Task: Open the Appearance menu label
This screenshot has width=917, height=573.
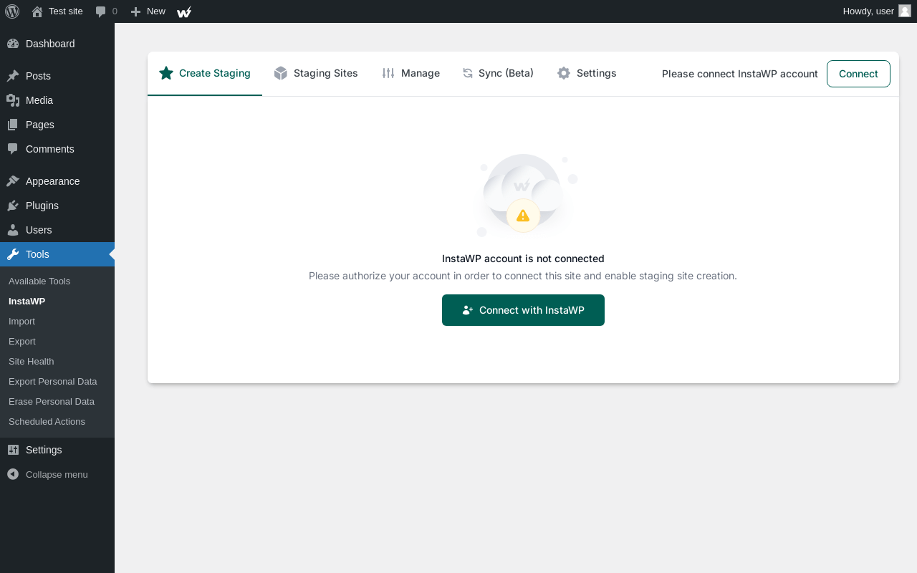Action: (x=53, y=181)
